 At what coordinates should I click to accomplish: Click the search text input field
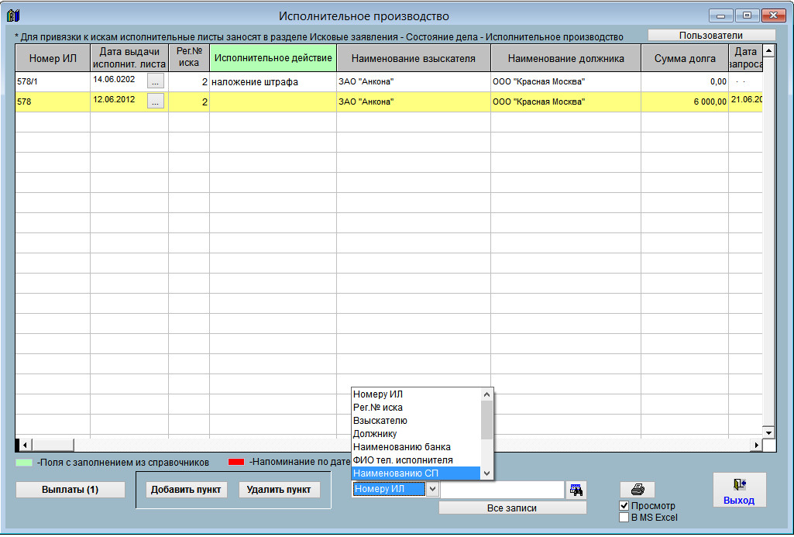(x=502, y=490)
